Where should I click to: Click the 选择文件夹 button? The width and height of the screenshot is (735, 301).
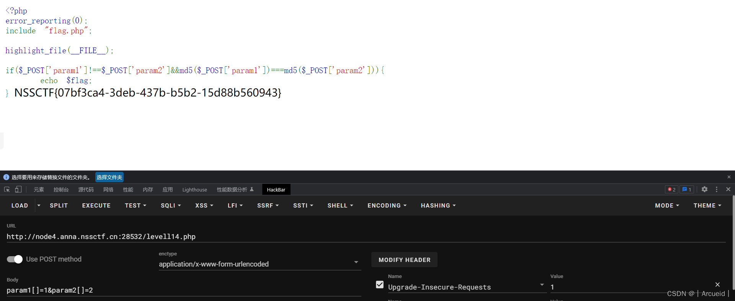(x=109, y=177)
